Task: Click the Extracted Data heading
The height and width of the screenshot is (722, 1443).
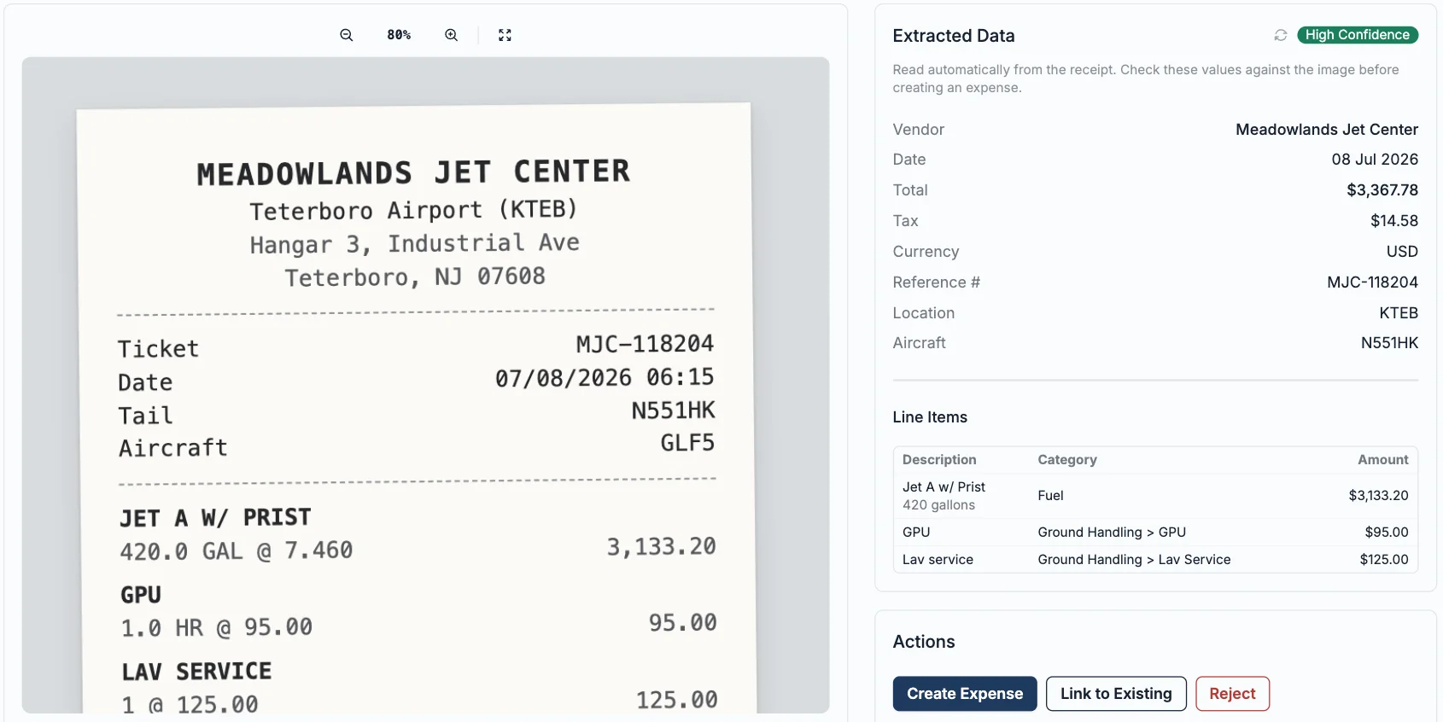Action: coord(954,36)
